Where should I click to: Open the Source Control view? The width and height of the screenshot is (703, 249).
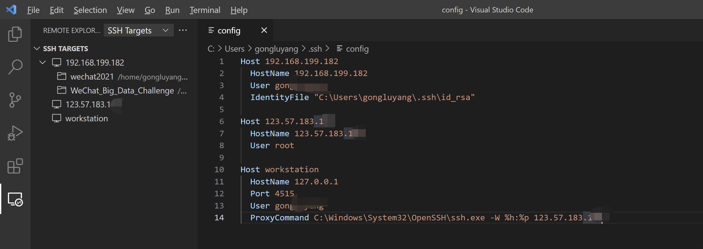pyautogui.click(x=15, y=100)
